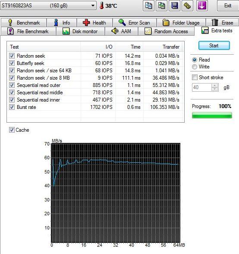
Task: Switch to the Benchmark tab
Action: point(24,22)
